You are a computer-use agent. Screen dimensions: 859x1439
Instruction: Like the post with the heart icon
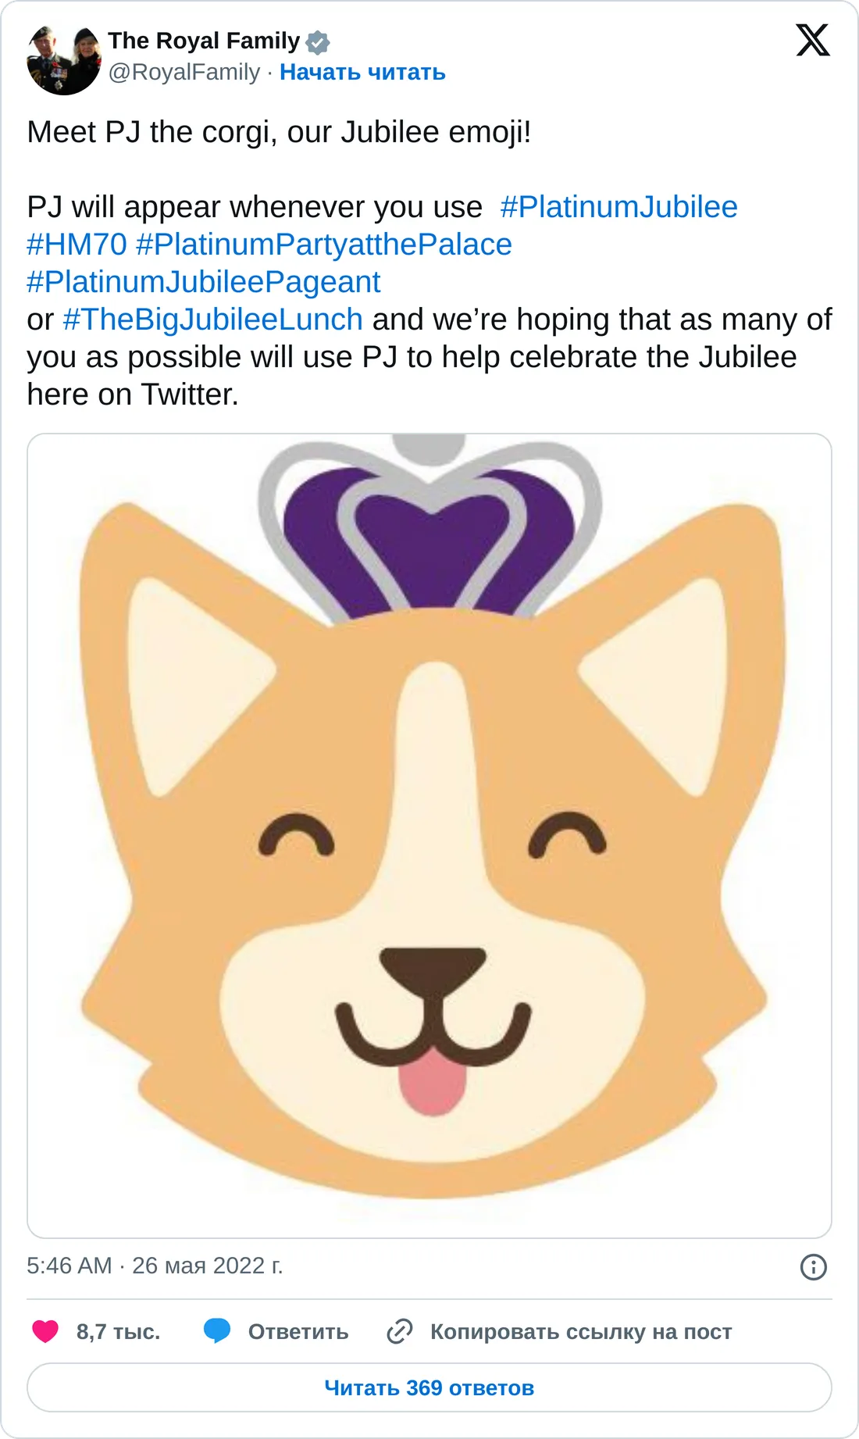tap(45, 1331)
